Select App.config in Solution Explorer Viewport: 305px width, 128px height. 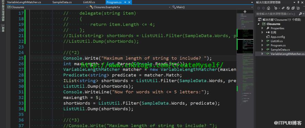[x=278, y=37]
